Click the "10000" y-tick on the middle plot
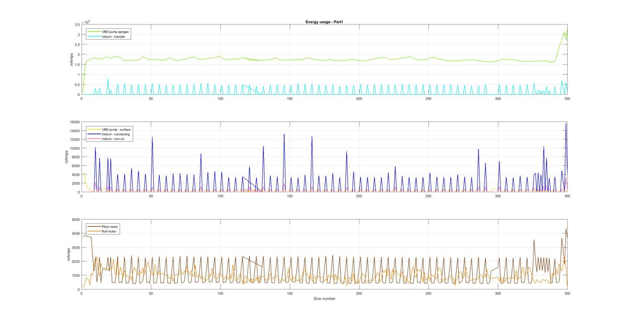The image size is (627, 325). [74, 148]
